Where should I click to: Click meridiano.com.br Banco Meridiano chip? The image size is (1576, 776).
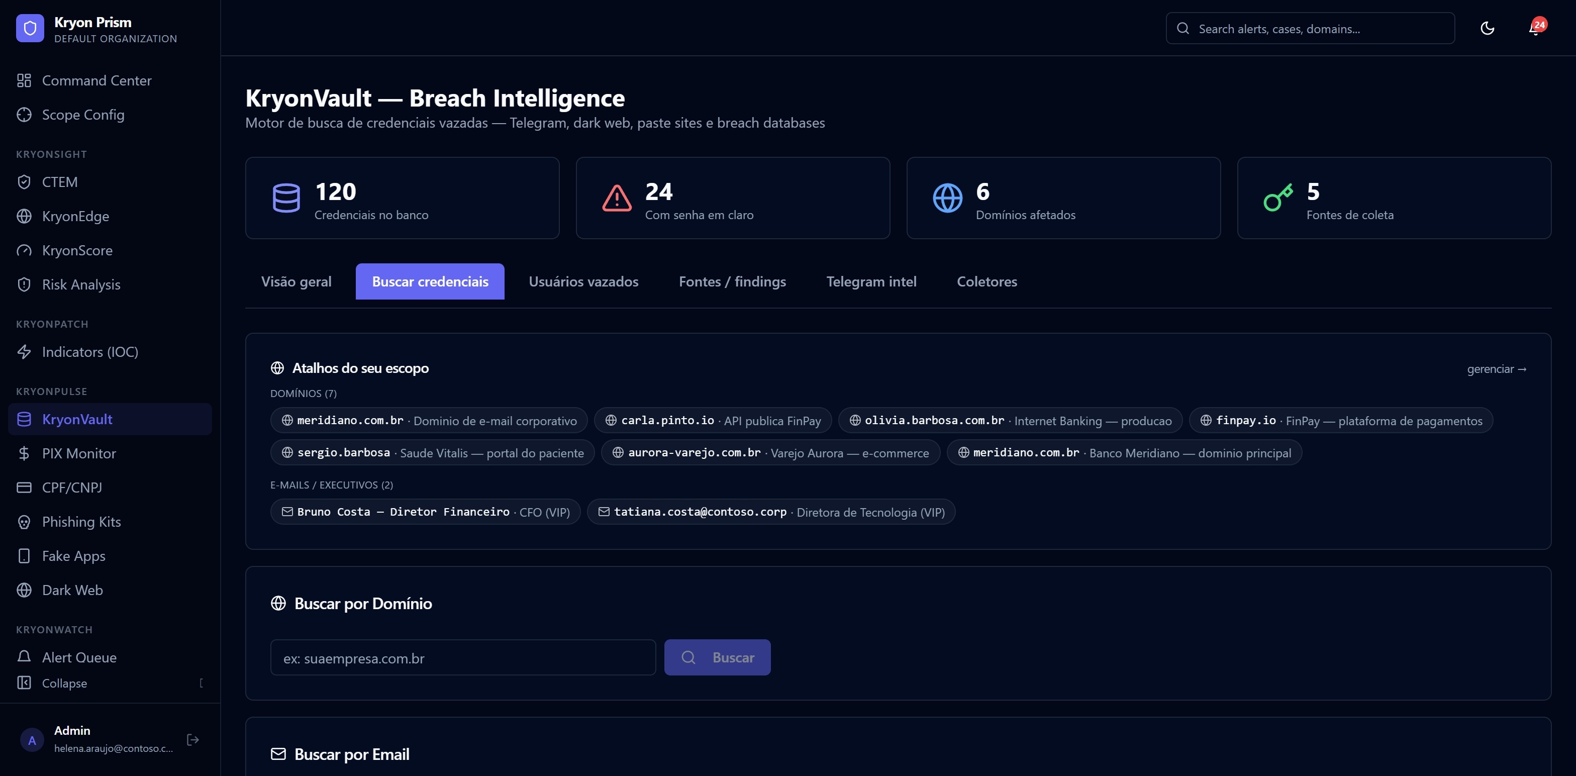(x=1125, y=453)
